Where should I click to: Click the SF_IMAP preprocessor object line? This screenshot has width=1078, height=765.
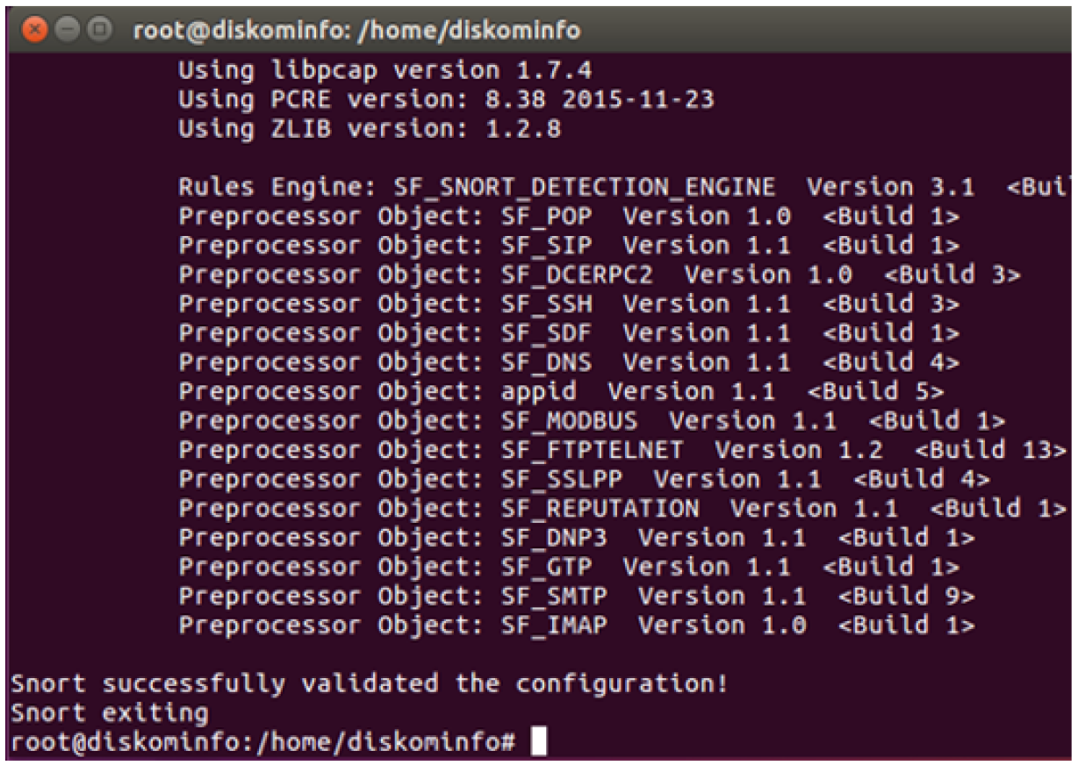(576, 626)
